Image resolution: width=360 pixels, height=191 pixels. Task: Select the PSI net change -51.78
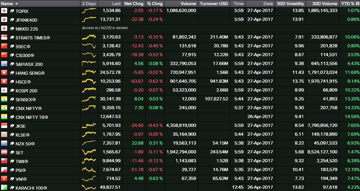click(137, 170)
